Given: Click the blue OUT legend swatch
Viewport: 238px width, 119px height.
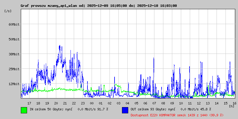Looking at the screenshot, I should coord(125,110).
